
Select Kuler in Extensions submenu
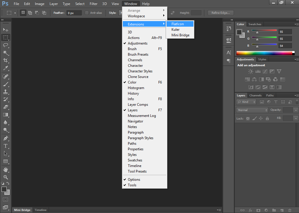click(x=180, y=30)
